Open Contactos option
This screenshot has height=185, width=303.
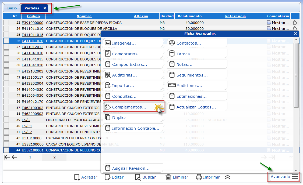(x=197, y=43)
